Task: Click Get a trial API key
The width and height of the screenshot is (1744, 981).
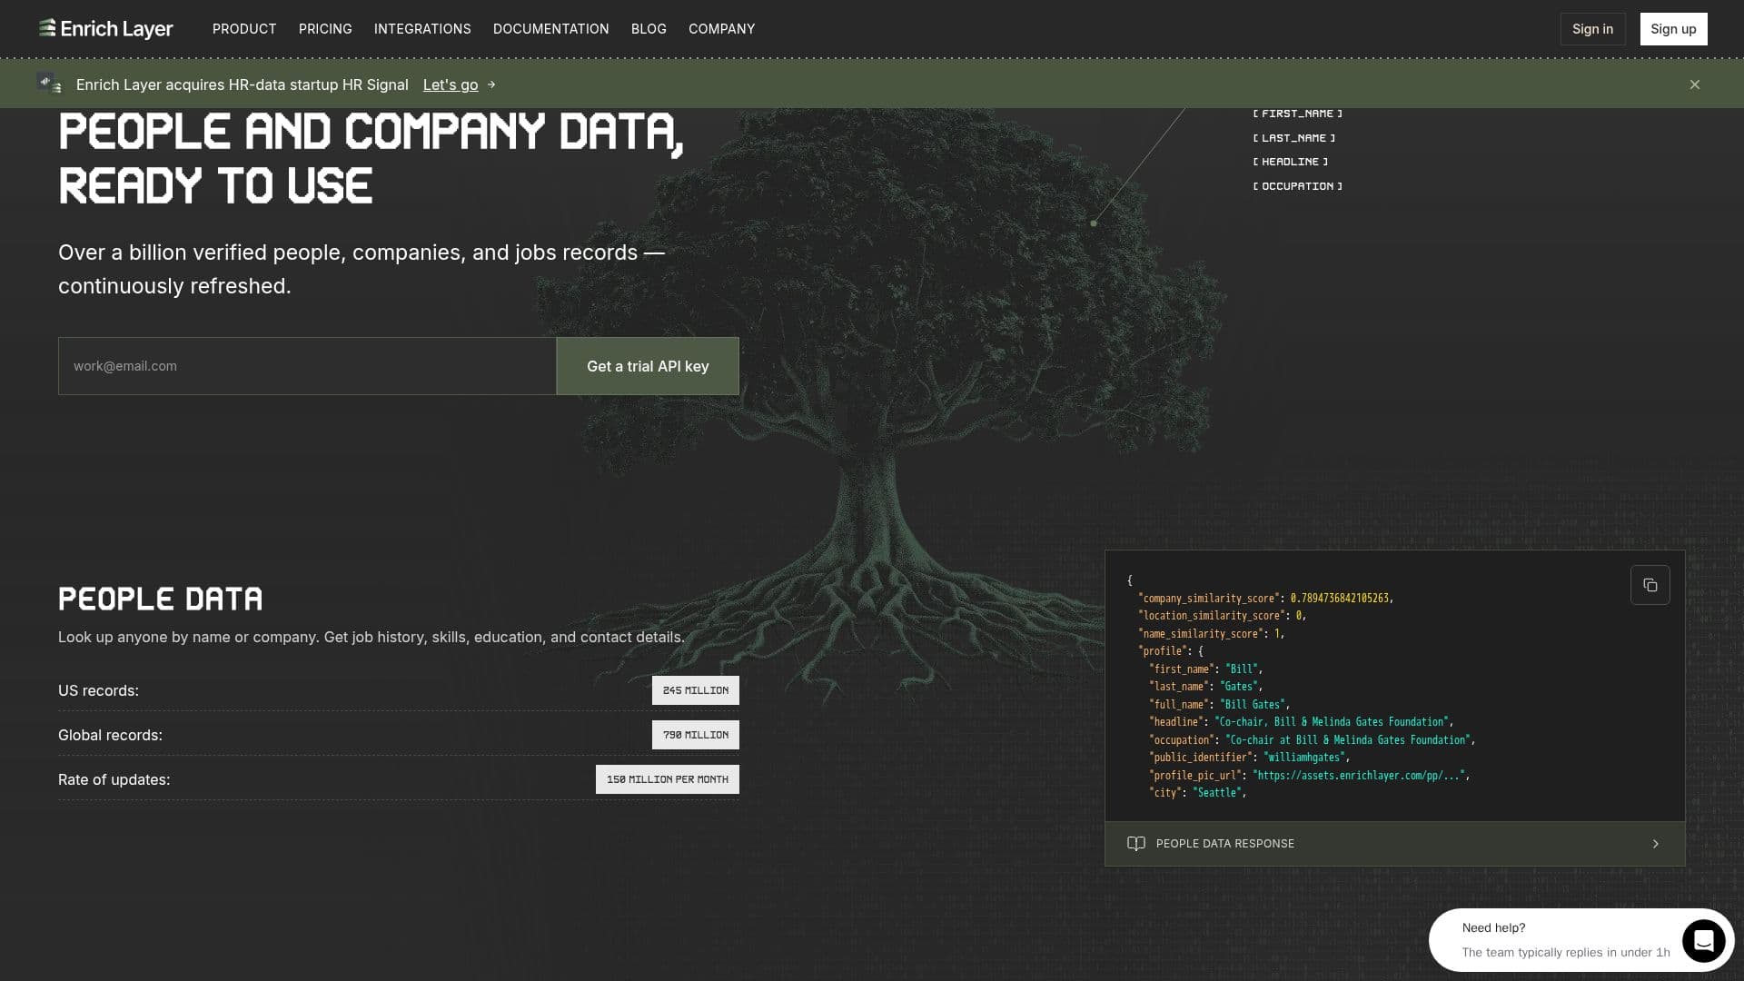Action: (x=648, y=366)
